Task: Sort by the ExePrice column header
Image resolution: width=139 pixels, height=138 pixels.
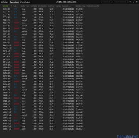Action: click(51, 6)
